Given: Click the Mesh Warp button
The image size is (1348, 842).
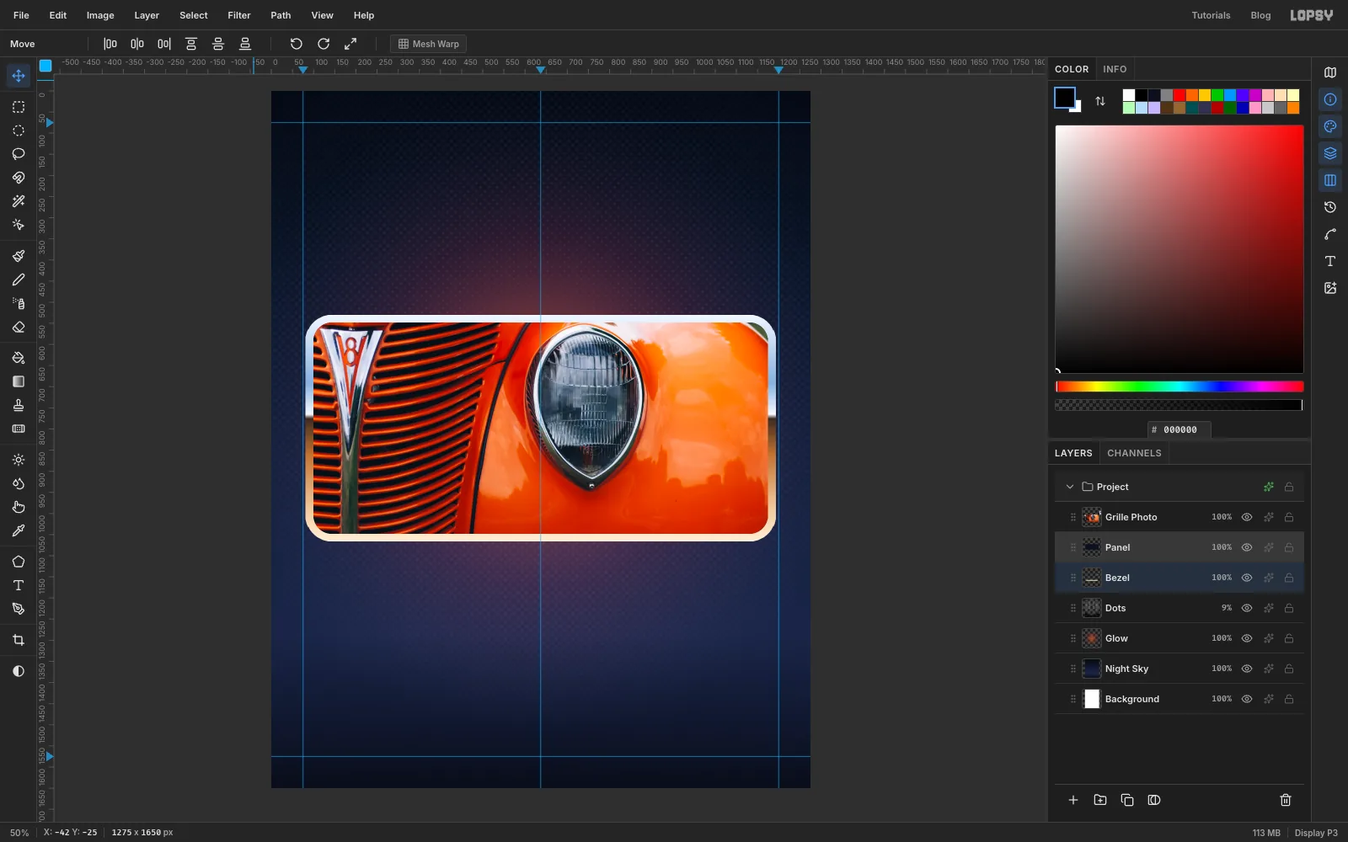Looking at the screenshot, I should pos(429,44).
